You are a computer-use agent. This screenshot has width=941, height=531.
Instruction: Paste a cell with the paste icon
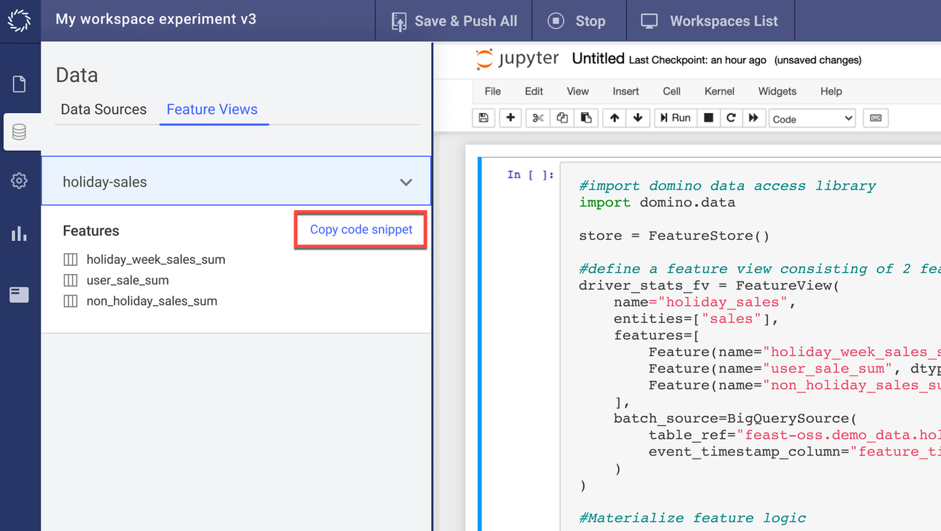(586, 118)
